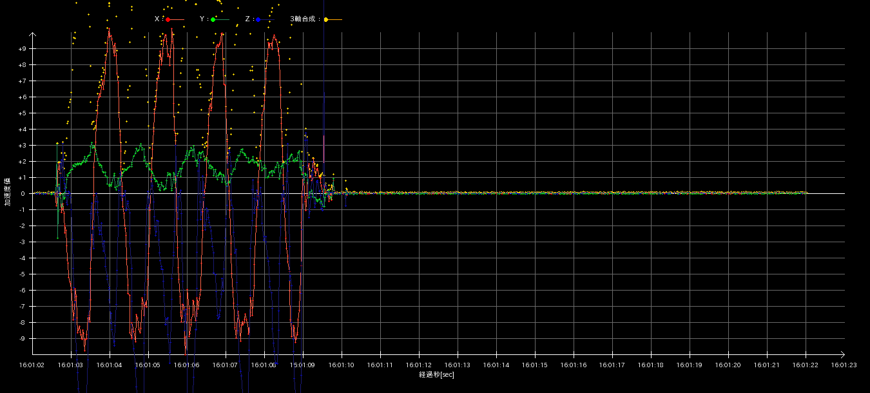Image resolution: width=870 pixels, height=393 pixels.
Task: Click the arrowhead at the top of the vertical axis
Action: click(32, 35)
